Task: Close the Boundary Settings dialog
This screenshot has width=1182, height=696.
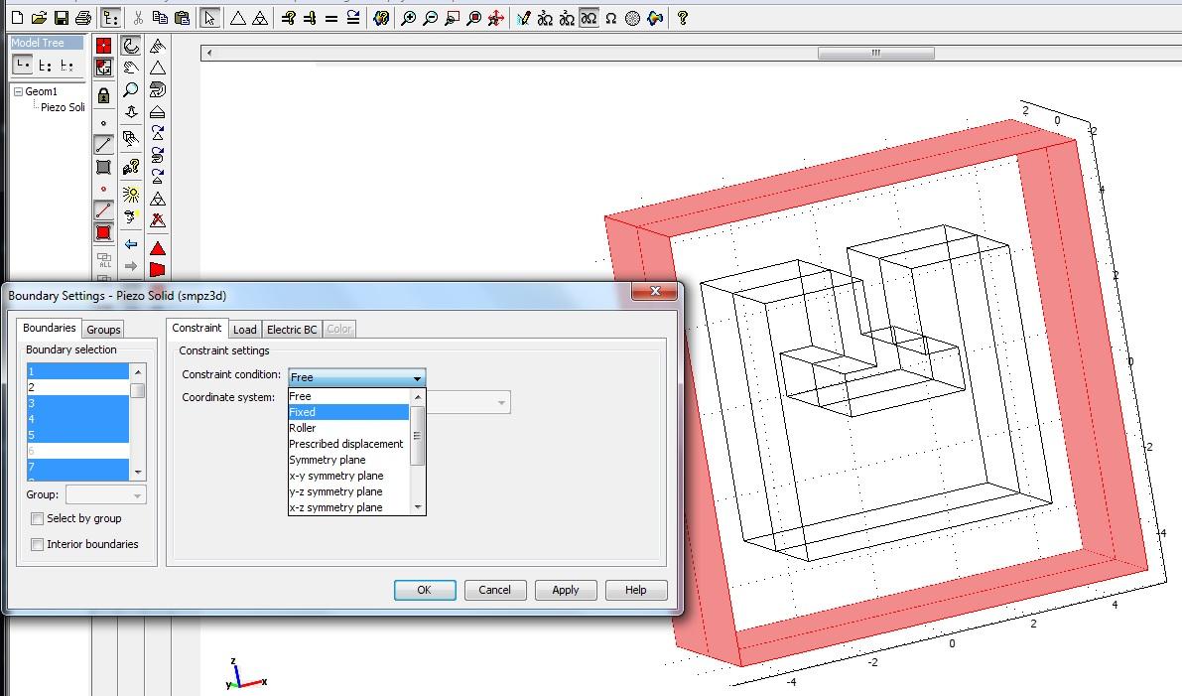Action: click(x=654, y=291)
